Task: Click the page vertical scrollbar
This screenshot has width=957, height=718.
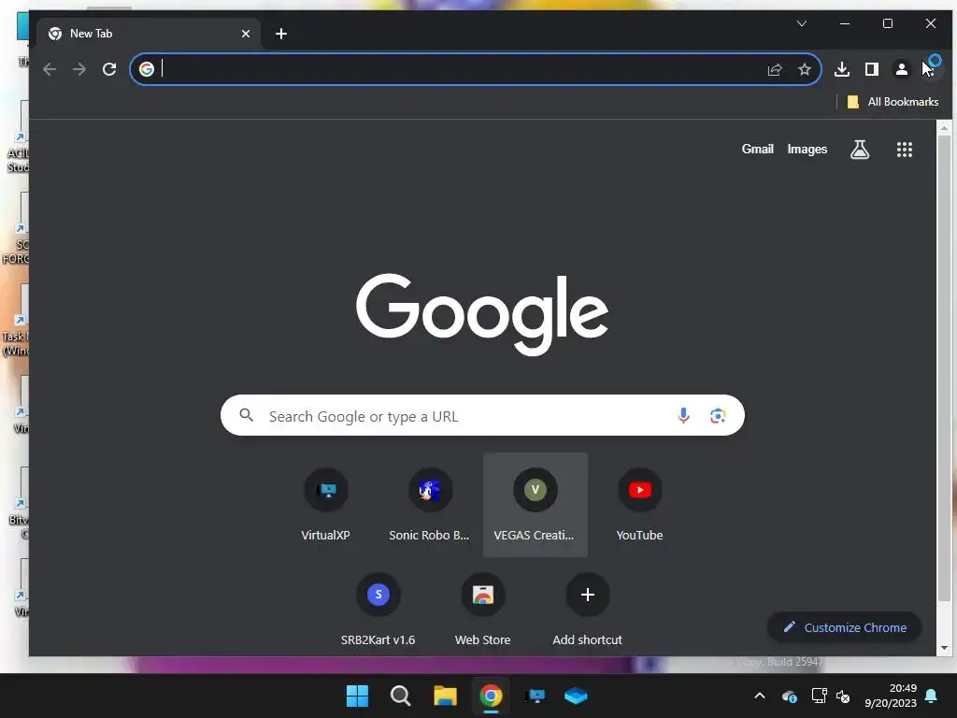Action: pyautogui.click(x=944, y=366)
